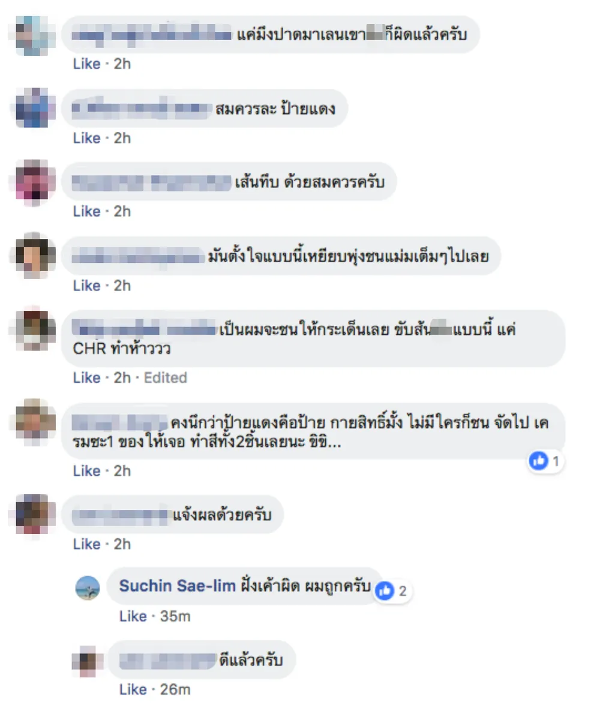Click the thumbs-up reaction with count 1

tap(546, 461)
